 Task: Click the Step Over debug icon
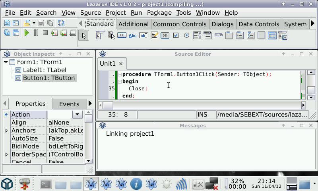pos(64,33)
